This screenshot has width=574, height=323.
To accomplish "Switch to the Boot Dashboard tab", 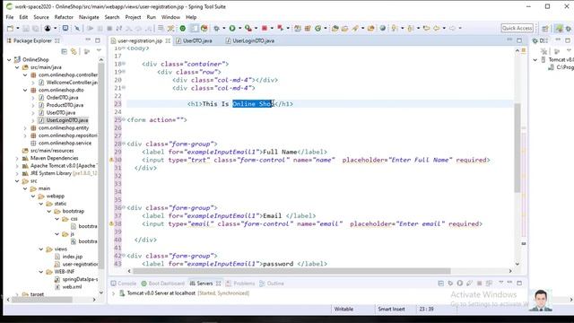I will (163, 284).
